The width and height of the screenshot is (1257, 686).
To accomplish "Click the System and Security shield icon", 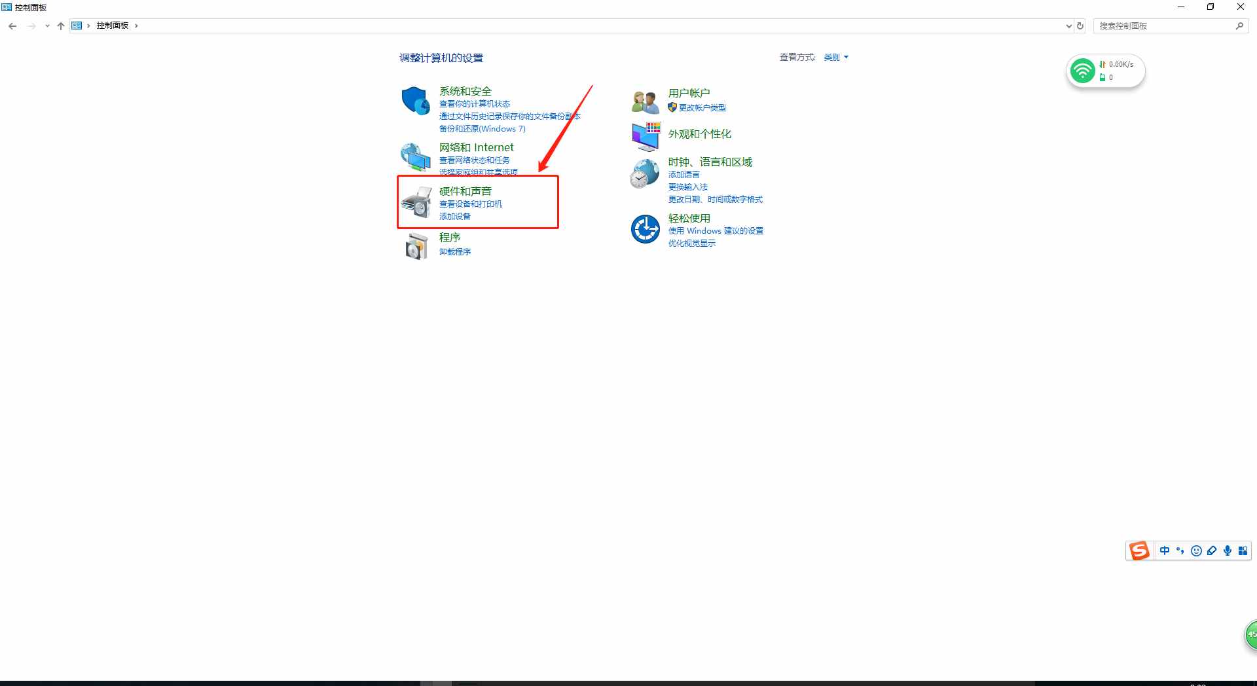I will pyautogui.click(x=415, y=101).
